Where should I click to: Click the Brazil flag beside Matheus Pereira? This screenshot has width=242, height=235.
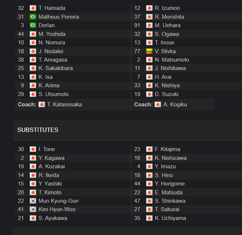tap(33, 17)
